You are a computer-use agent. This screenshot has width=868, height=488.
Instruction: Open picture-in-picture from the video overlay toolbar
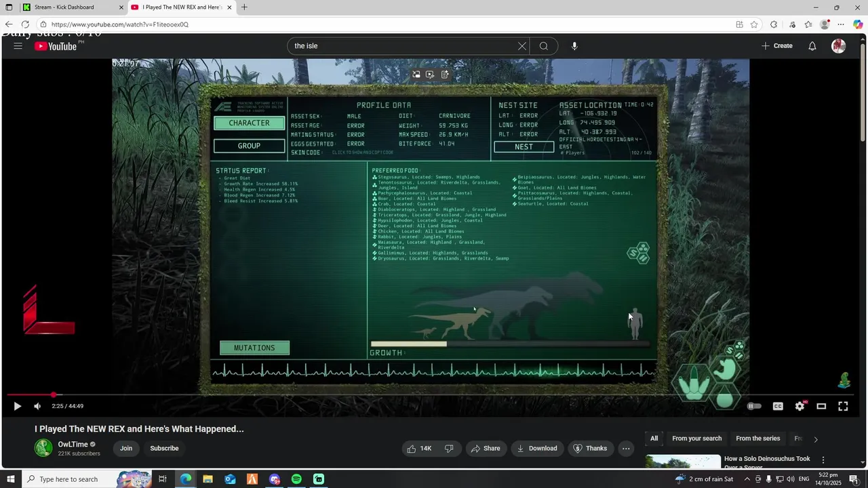click(416, 75)
